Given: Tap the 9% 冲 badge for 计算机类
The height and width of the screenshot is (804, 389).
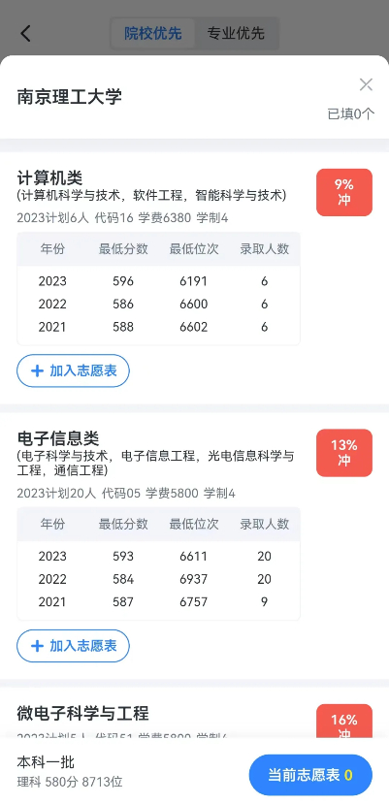Looking at the screenshot, I should click(x=343, y=192).
